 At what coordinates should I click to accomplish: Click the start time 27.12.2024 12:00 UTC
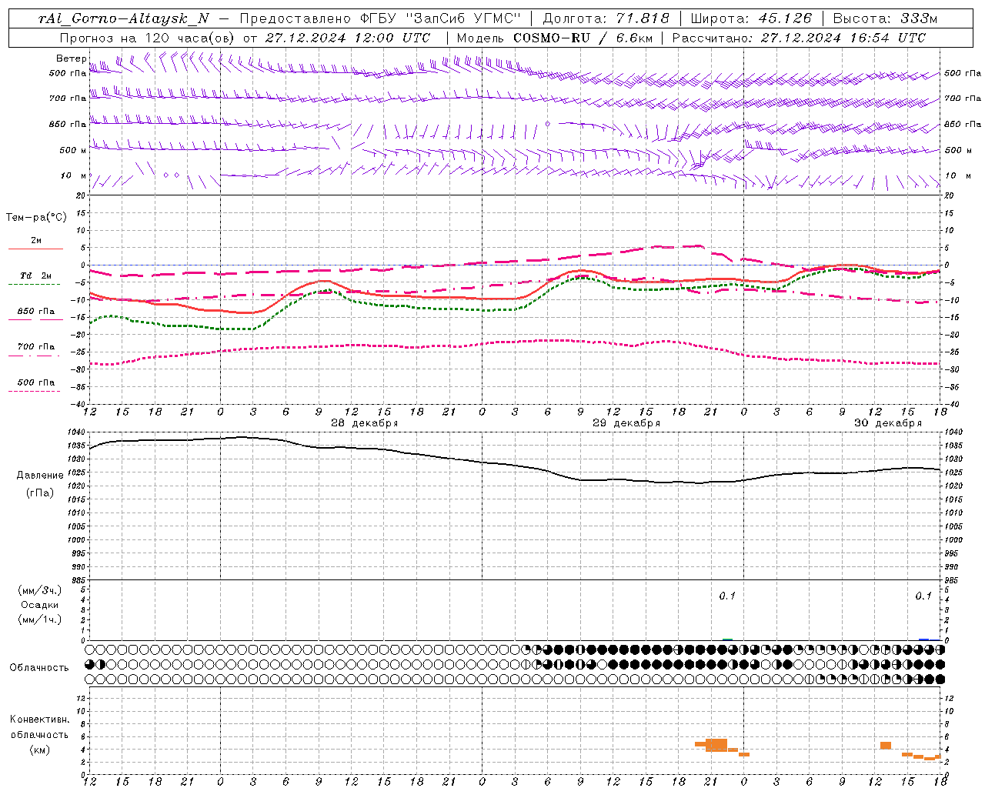click(348, 38)
